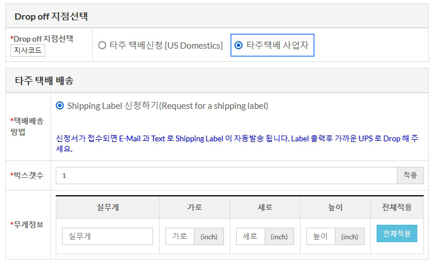Click the blue Shipping Label notice text
The image size is (437, 263).
click(237, 143)
